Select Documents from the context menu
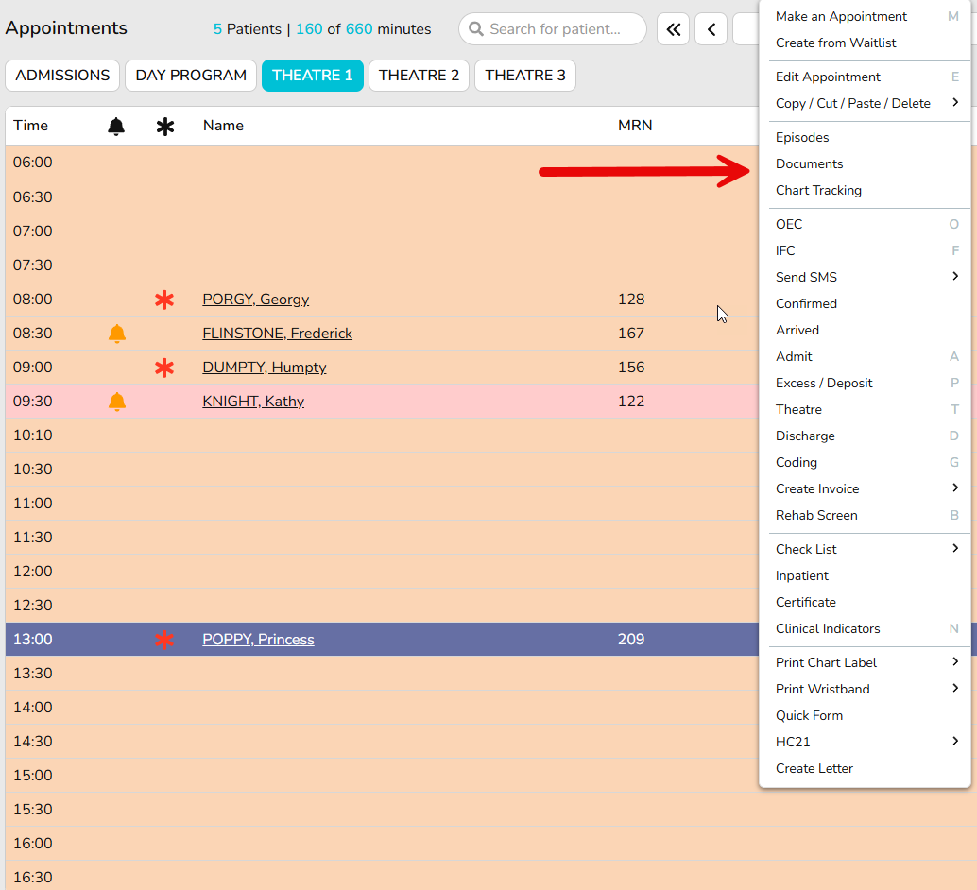 [x=809, y=163]
